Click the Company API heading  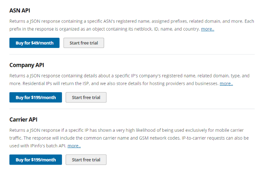click(27, 65)
